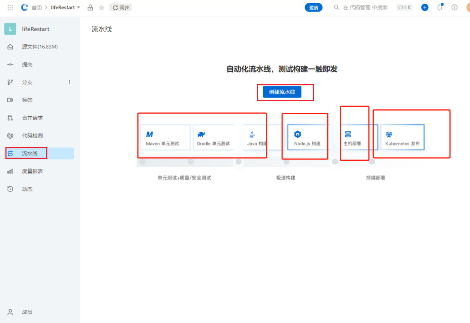
Task: Select the 主机部署 card
Action: [358, 138]
